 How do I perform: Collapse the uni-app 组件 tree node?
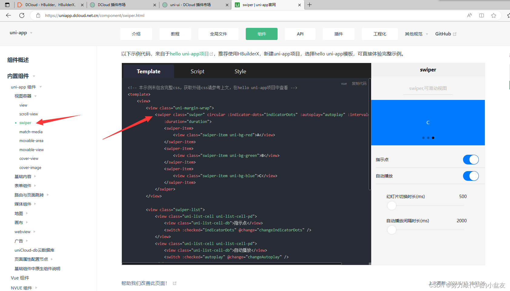[41, 87]
